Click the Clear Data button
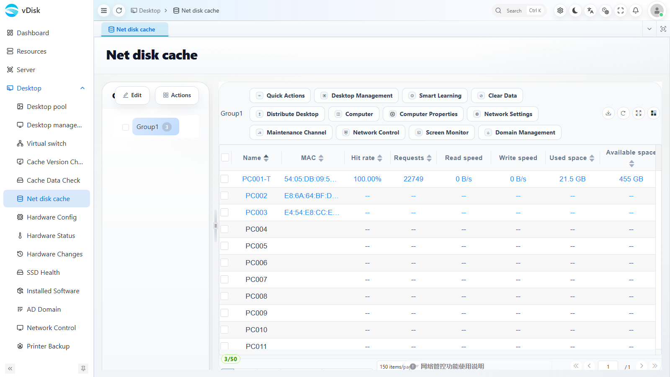The image size is (670, 377). coord(497,96)
